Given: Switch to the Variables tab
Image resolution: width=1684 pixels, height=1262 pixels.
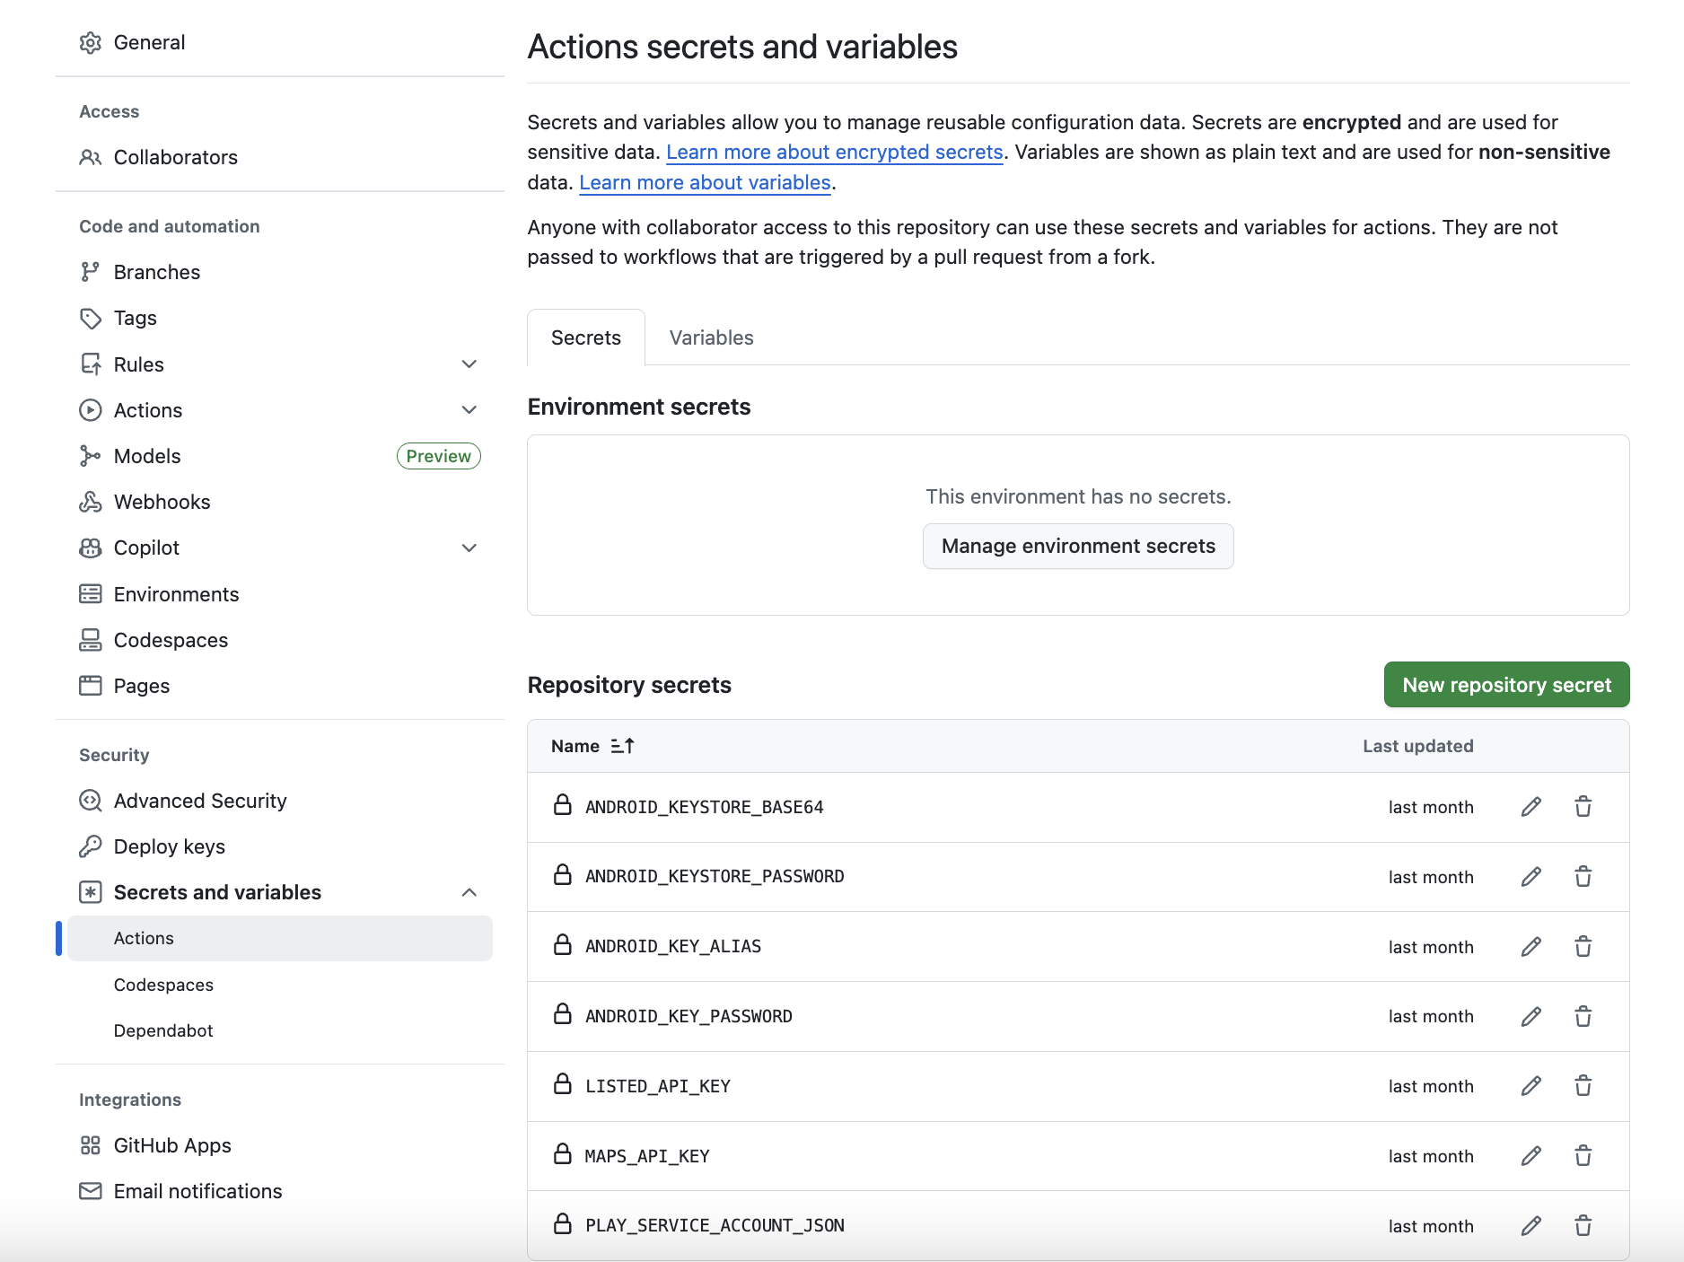Looking at the screenshot, I should (x=711, y=338).
